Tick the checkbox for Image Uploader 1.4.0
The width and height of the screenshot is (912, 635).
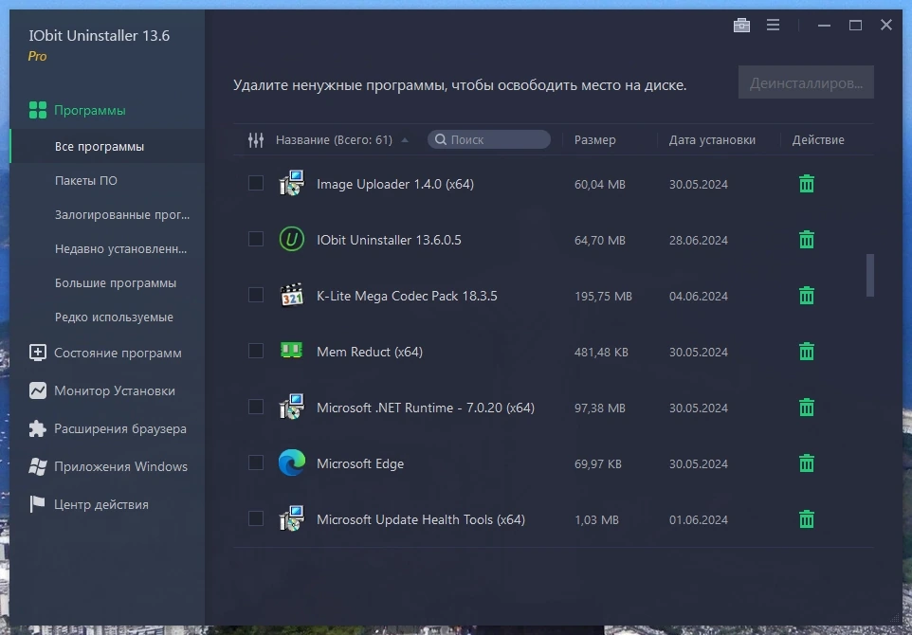(256, 183)
